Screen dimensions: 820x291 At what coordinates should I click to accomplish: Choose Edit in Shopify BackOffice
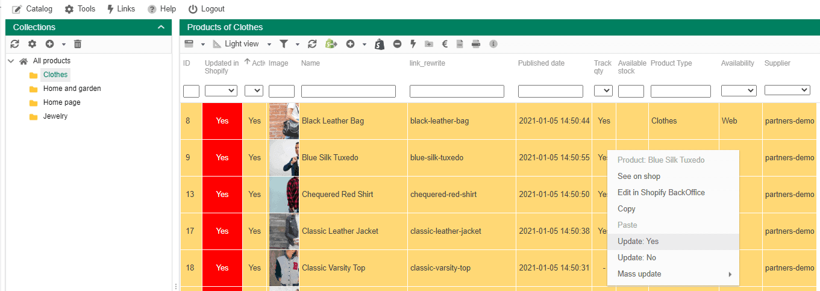coord(673,193)
